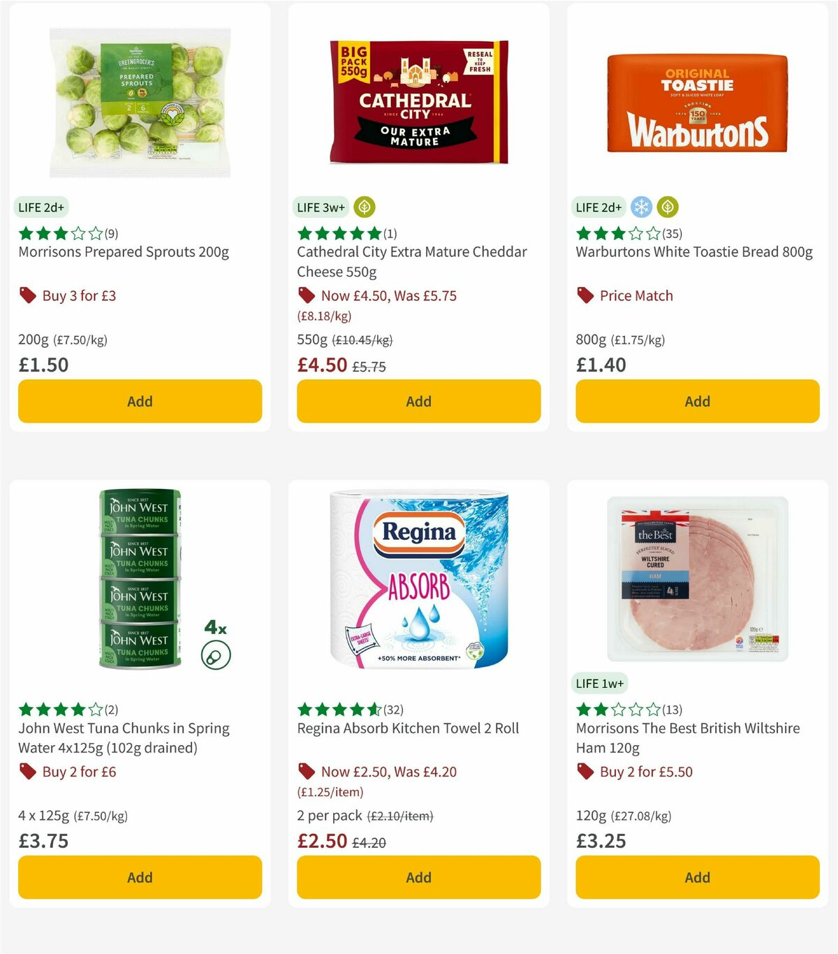Click the price tag icon on John West's Buy 2 for £6 deal
This screenshot has width=838, height=954.
[27, 772]
